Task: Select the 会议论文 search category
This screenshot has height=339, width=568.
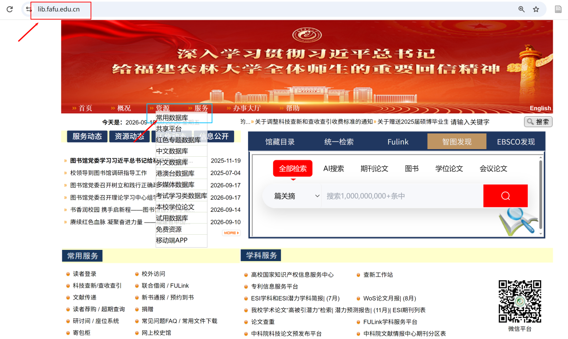Action: (x=494, y=168)
